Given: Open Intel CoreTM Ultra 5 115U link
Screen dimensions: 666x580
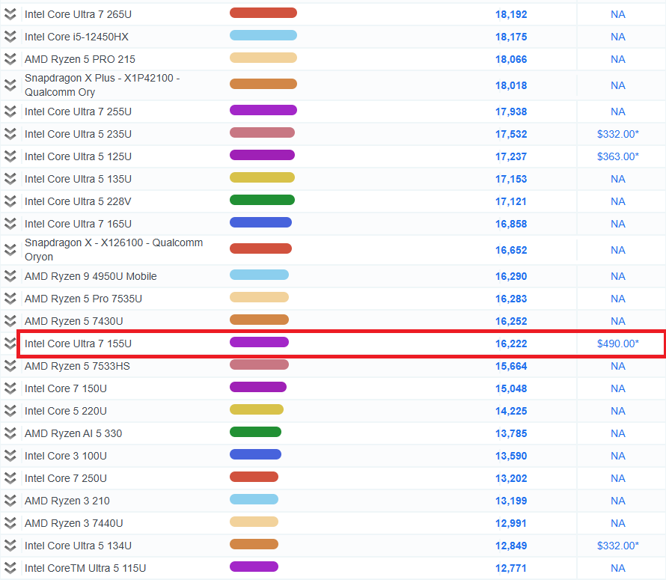Looking at the screenshot, I should click(x=85, y=568).
